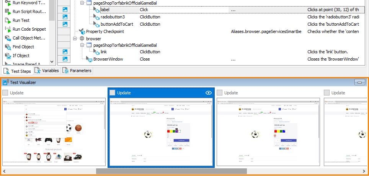Collapse the browser node in test tree
The image size is (369, 176).
point(75,38)
